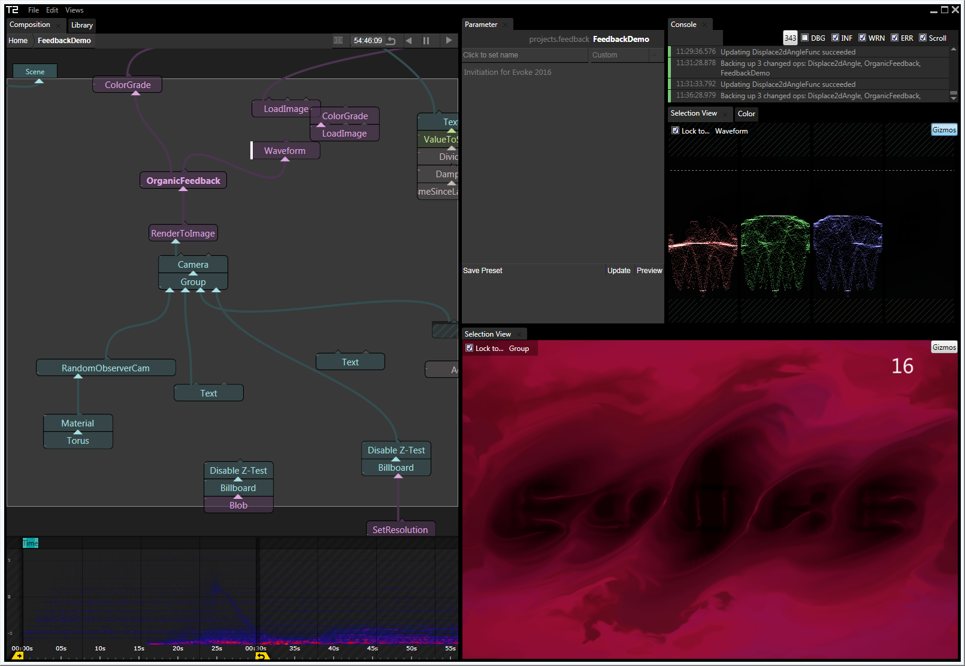Click the 'Click to set name' field

524,55
